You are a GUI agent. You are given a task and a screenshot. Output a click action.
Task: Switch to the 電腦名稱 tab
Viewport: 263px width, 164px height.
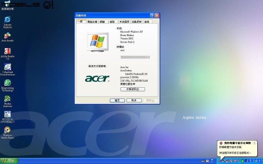tap(92, 22)
